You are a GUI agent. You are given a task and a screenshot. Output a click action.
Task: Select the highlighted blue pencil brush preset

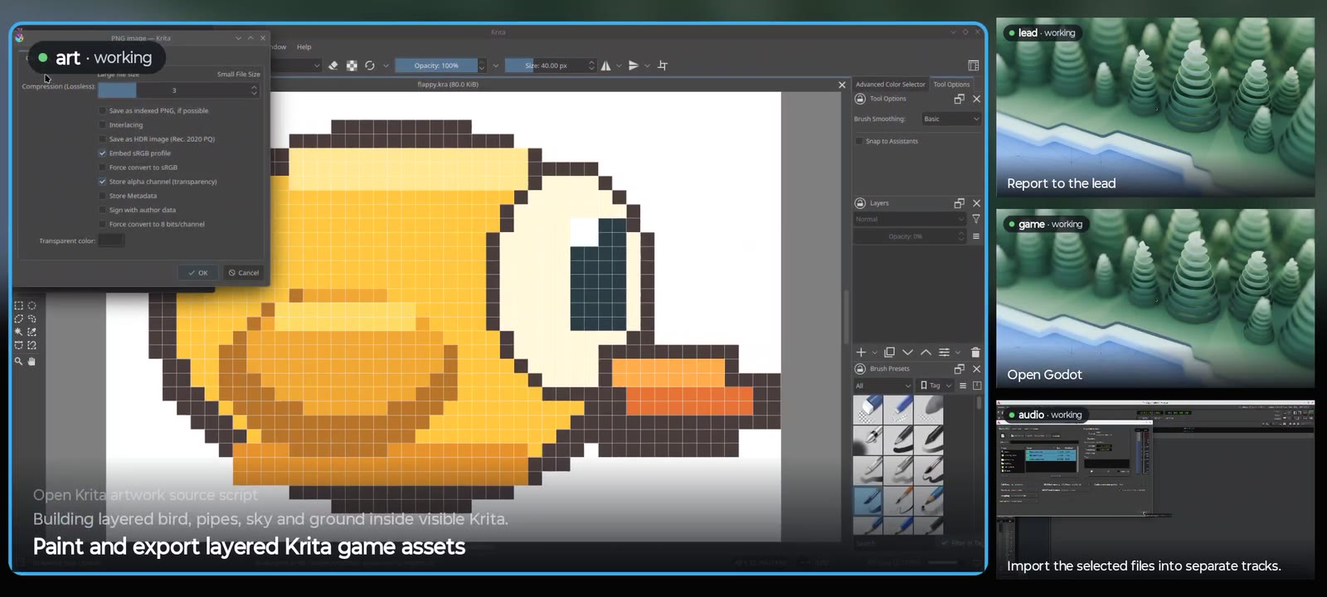(x=868, y=500)
